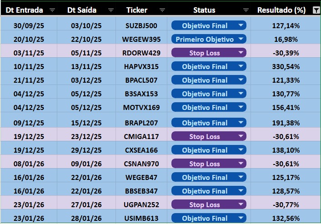Open the Status column filter
321x224 pixels.
[x=246, y=10]
